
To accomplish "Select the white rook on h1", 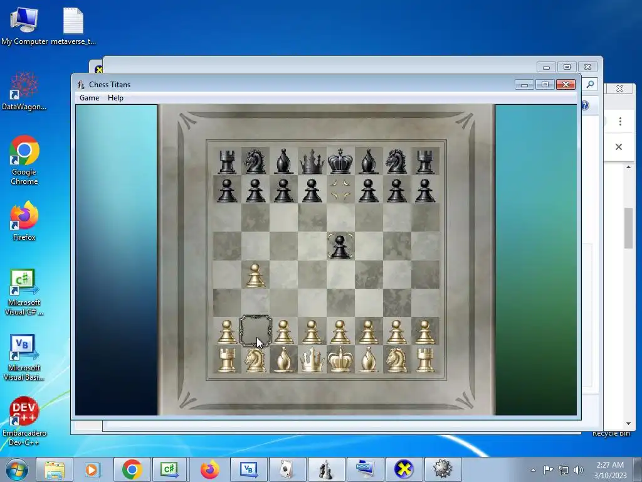I will [x=424, y=360].
